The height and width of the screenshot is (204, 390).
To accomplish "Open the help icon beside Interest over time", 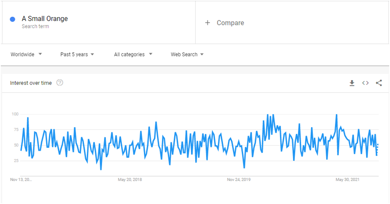I will 60,82.
